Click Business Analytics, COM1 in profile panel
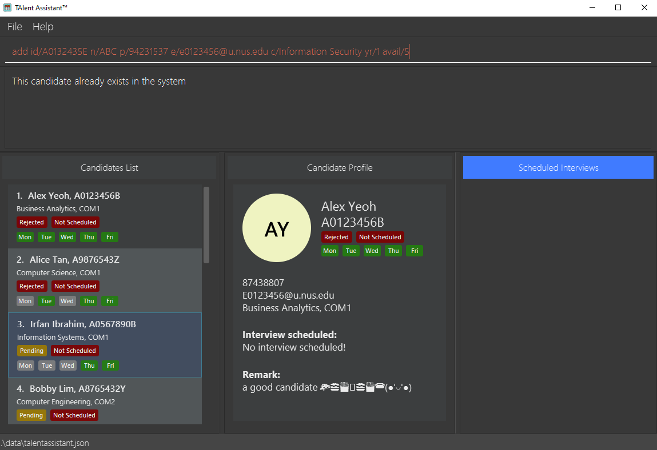 [297, 308]
